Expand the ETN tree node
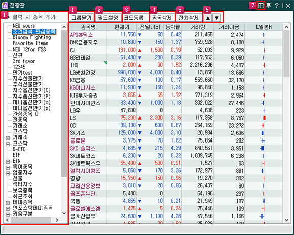This screenshot has height=235, width=294. click(x=8, y=162)
